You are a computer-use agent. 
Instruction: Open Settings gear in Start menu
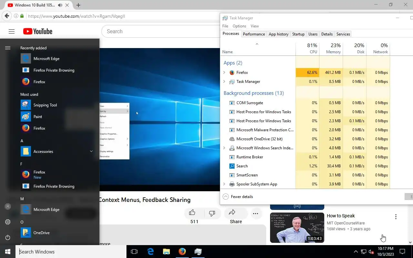(8, 222)
